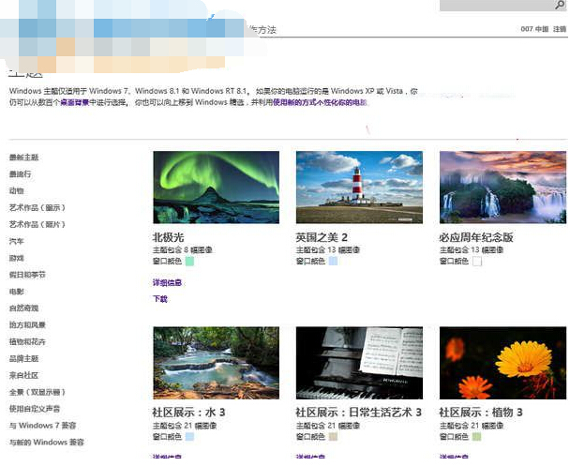Click white window color swatch for 必应周年纪念版
585x466 pixels.
476,262
